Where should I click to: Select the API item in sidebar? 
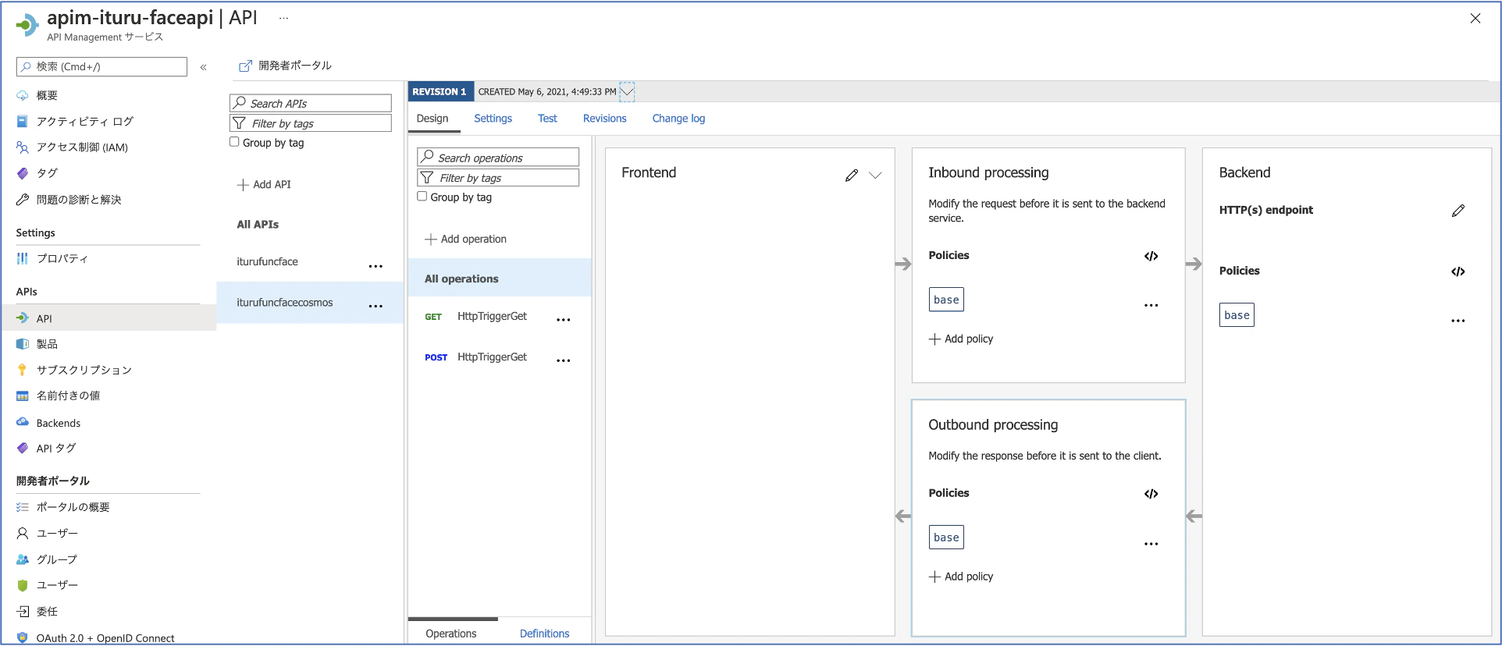(x=109, y=318)
